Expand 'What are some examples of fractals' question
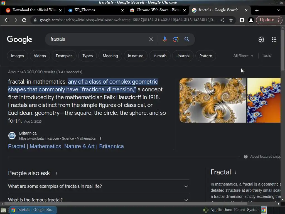Viewport: 285px width, 214px height. point(99,186)
